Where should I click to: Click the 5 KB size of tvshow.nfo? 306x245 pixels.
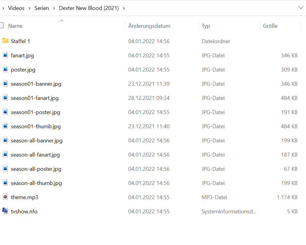[292, 212]
